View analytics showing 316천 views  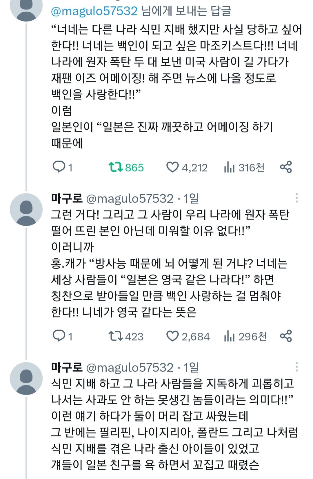pyautogui.click(x=229, y=167)
